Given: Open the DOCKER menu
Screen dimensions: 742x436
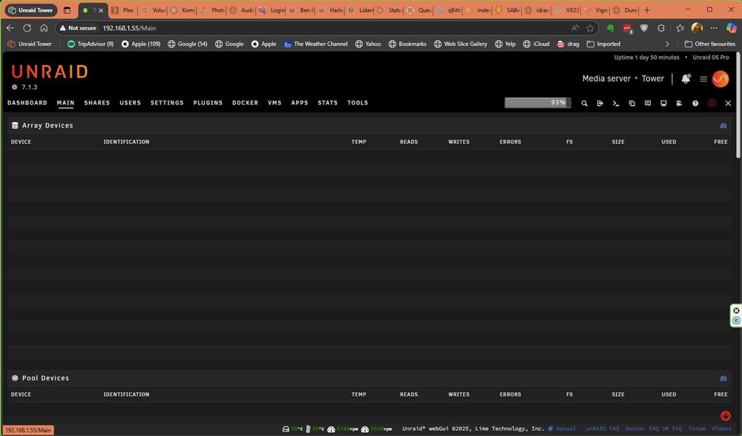Looking at the screenshot, I should pos(245,102).
